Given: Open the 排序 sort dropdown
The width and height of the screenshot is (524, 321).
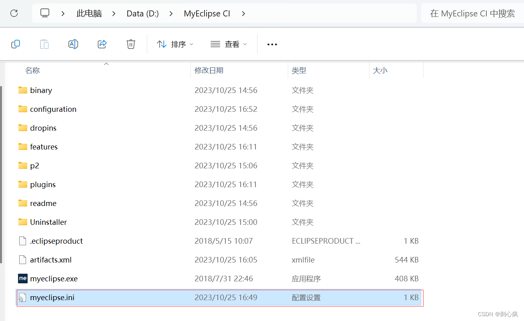Looking at the screenshot, I should point(175,44).
